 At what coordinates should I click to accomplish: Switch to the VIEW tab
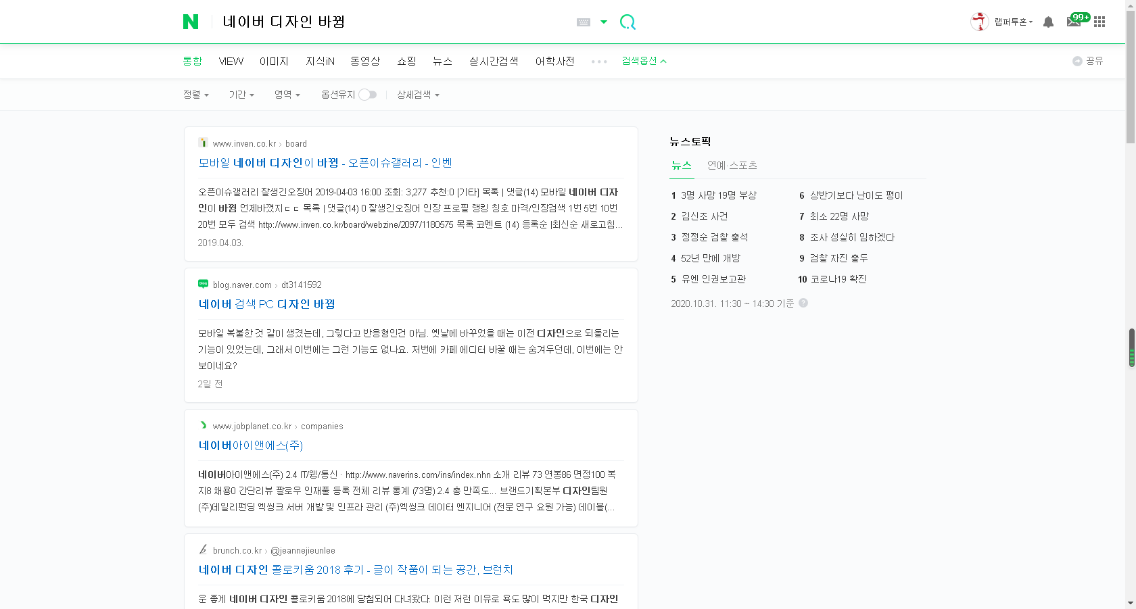[231, 61]
